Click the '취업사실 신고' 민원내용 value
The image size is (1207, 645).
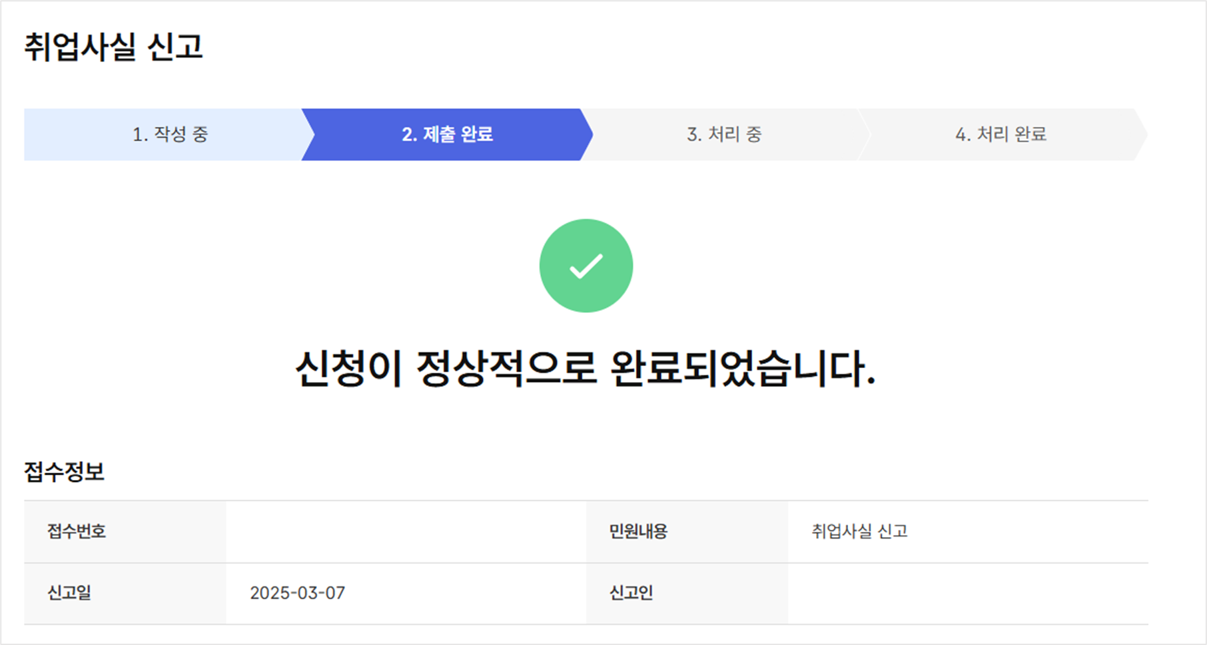pyautogui.click(x=859, y=531)
